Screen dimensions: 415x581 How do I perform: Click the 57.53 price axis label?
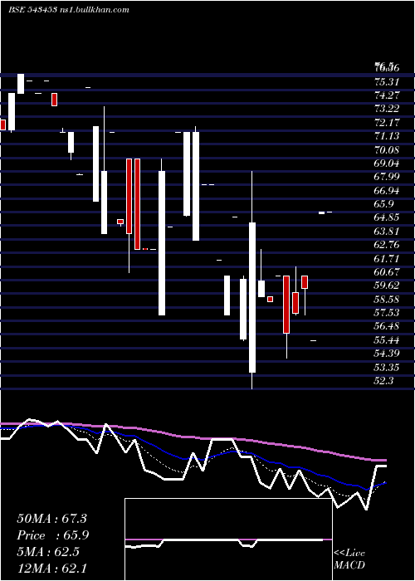point(387,313)
